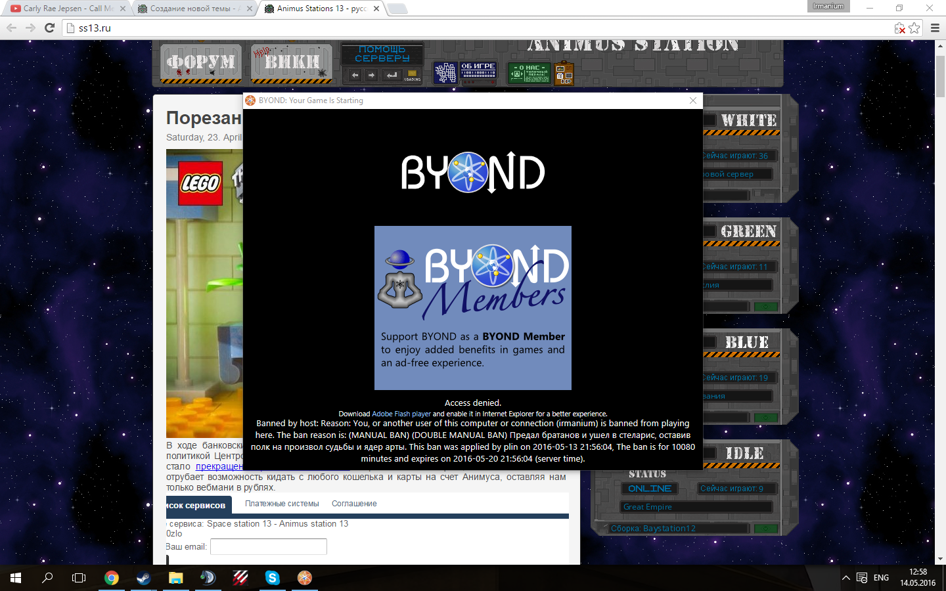
Task: Reload the ss13.ru page
Action: 49,28
